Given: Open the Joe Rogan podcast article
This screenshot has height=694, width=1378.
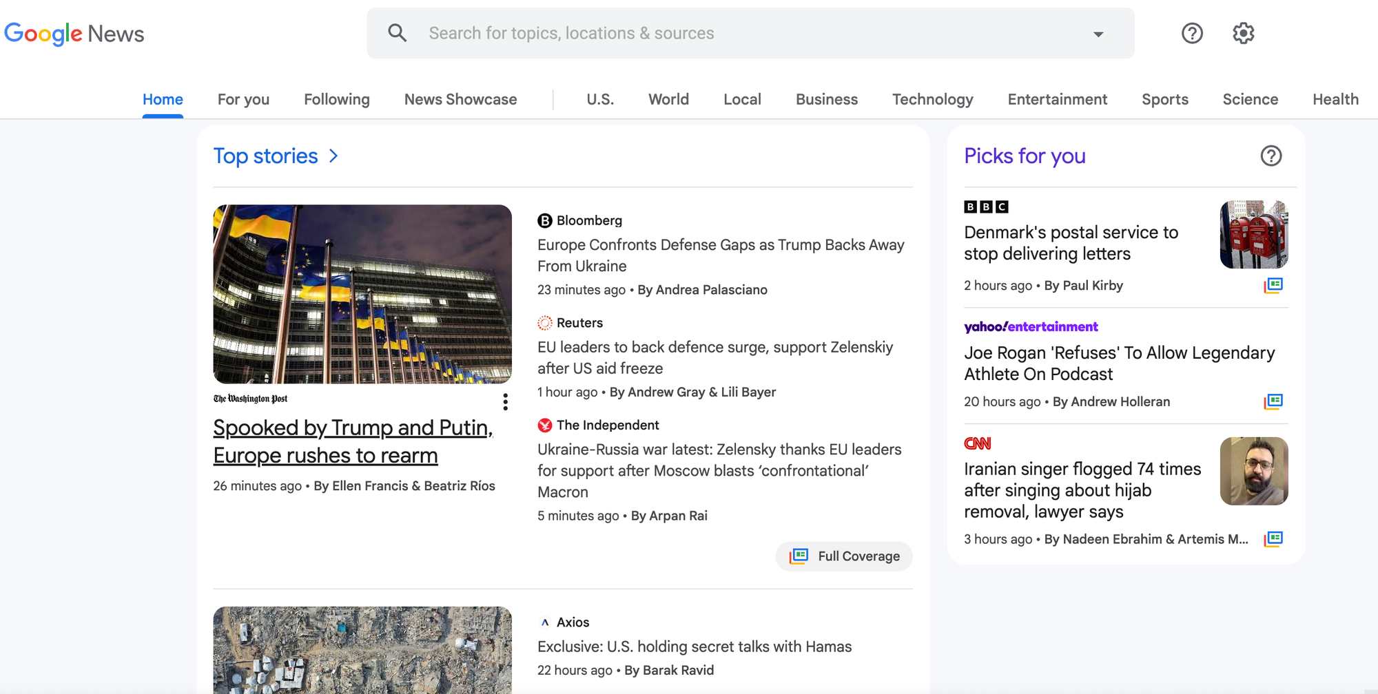Looking at the screenshot, I should pyautogui.click(x=1120, y=364).
